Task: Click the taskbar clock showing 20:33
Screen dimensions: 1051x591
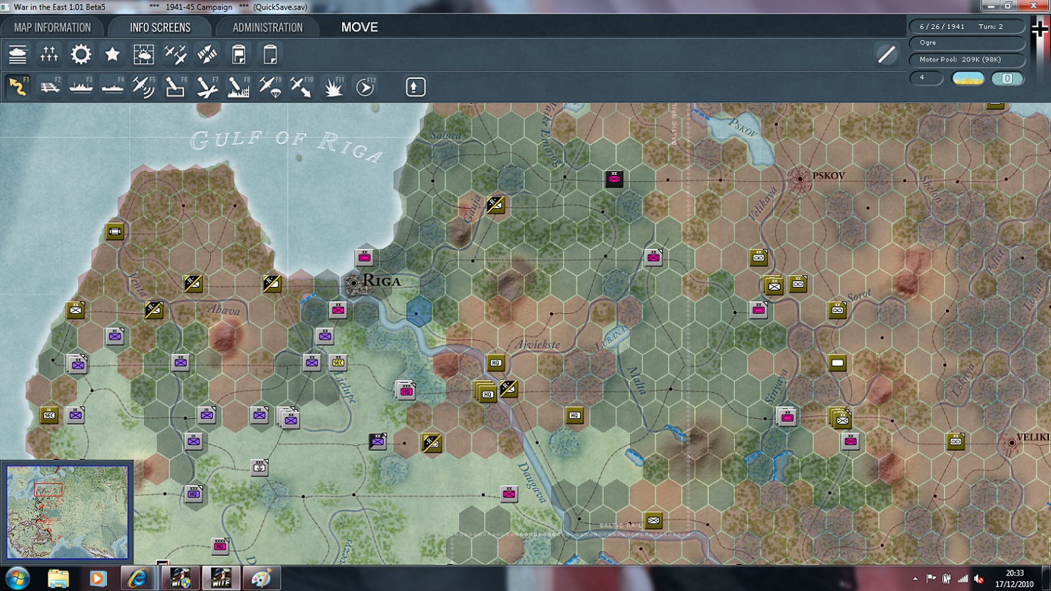Action: pos(1014,579)
